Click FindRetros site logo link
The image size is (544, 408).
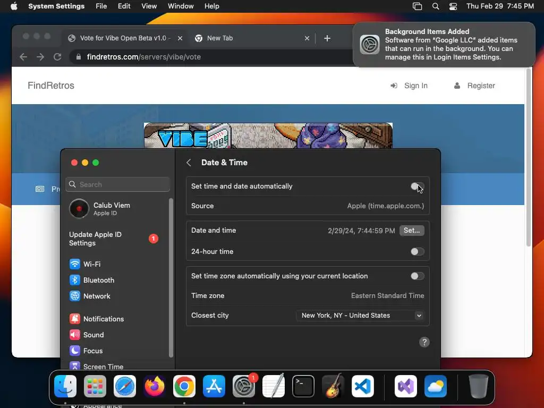(x=51, y=86)
